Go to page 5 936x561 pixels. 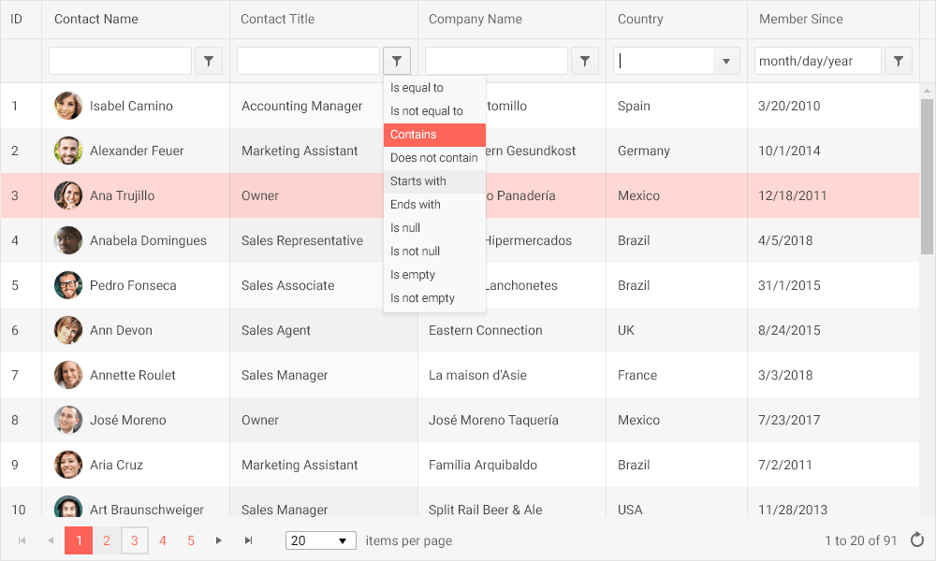coord(191,539)
